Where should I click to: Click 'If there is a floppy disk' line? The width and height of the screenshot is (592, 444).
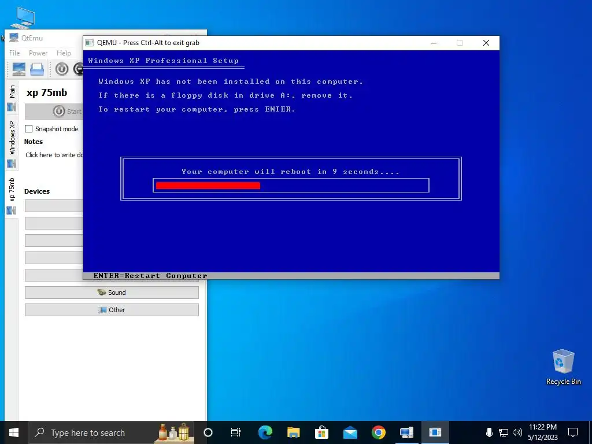[225, 95]
